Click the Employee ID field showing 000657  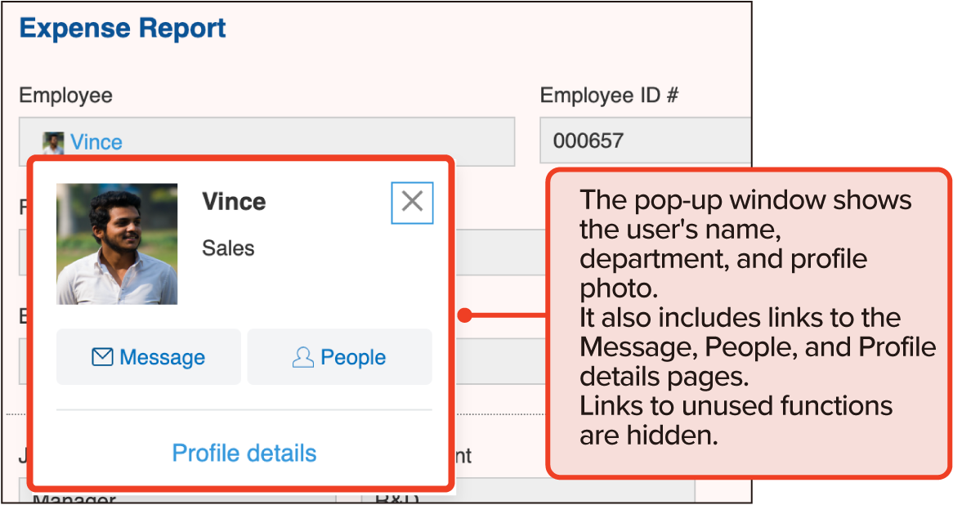[646, 141]
